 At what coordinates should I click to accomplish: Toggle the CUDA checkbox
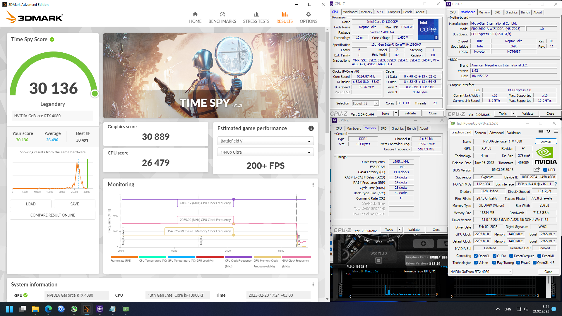pos(494,256)
